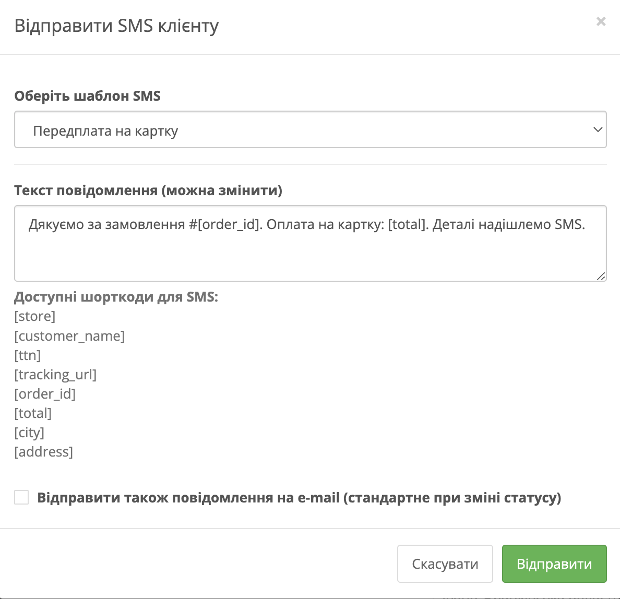
Task: Click the "Доступні шорткоди для SMS:" heading
Action: tap(116, 297)
